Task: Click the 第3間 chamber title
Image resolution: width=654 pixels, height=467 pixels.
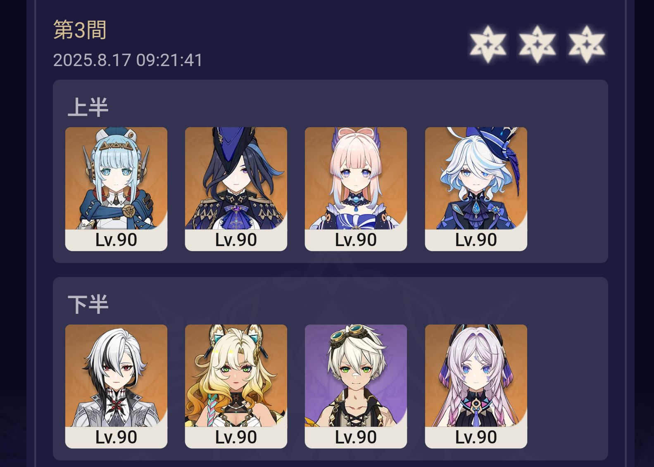Action: 80,30
